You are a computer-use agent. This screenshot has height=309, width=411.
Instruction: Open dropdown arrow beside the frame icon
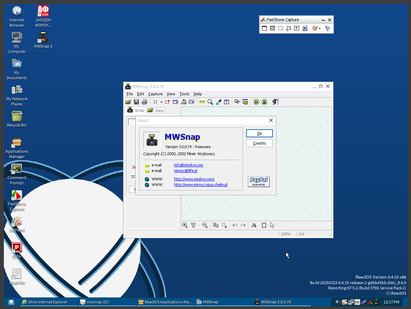(268, 225)
